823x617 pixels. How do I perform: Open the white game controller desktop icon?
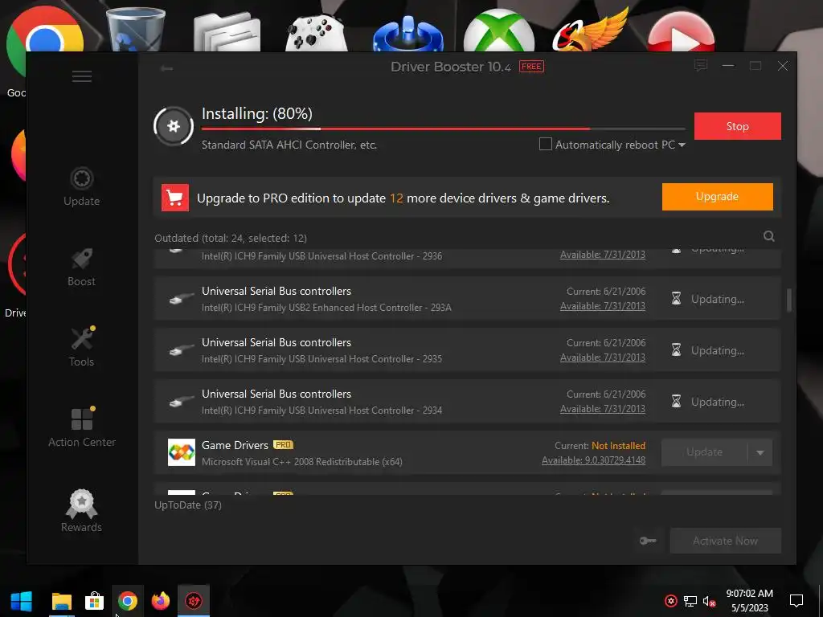pos(317,32)
